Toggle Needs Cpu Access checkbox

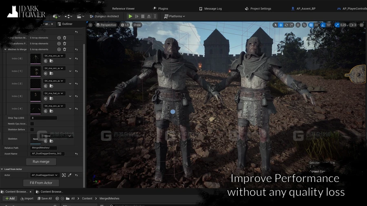pos(32,124)
